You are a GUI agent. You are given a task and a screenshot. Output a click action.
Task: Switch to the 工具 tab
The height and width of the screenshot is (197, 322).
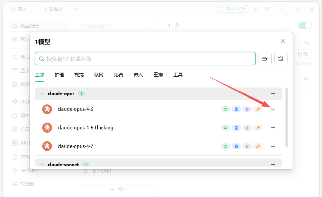point(178,75)
